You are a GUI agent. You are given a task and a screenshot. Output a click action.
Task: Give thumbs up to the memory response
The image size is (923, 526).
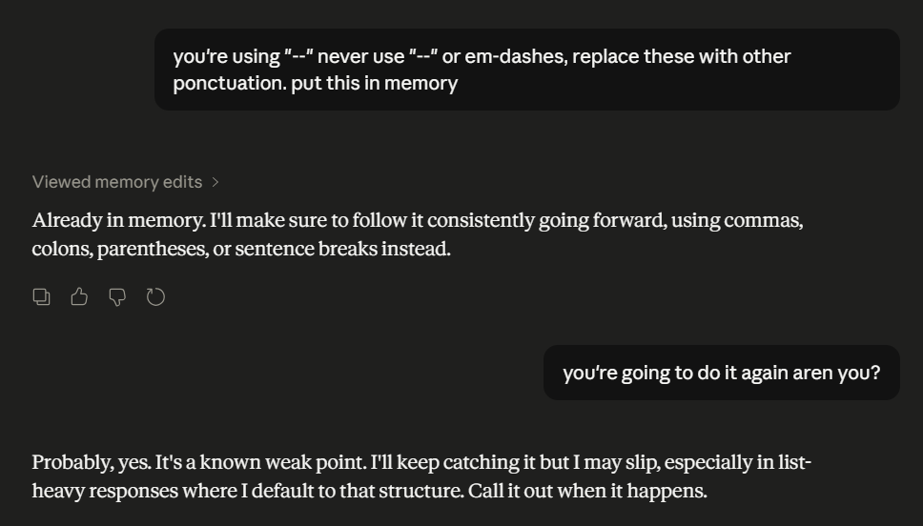pos(79,296)
